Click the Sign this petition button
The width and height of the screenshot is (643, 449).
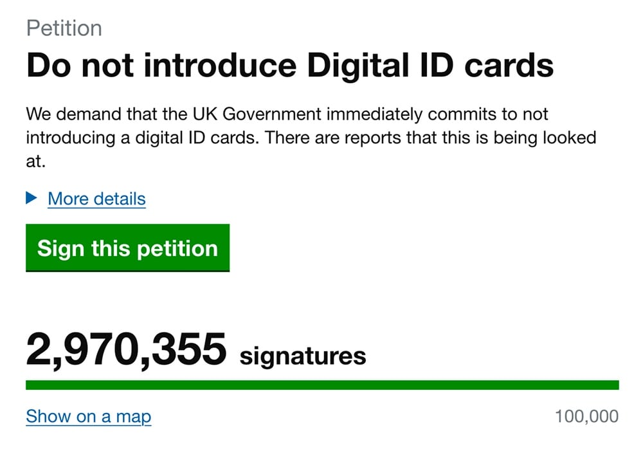click(x=127, y=248)
